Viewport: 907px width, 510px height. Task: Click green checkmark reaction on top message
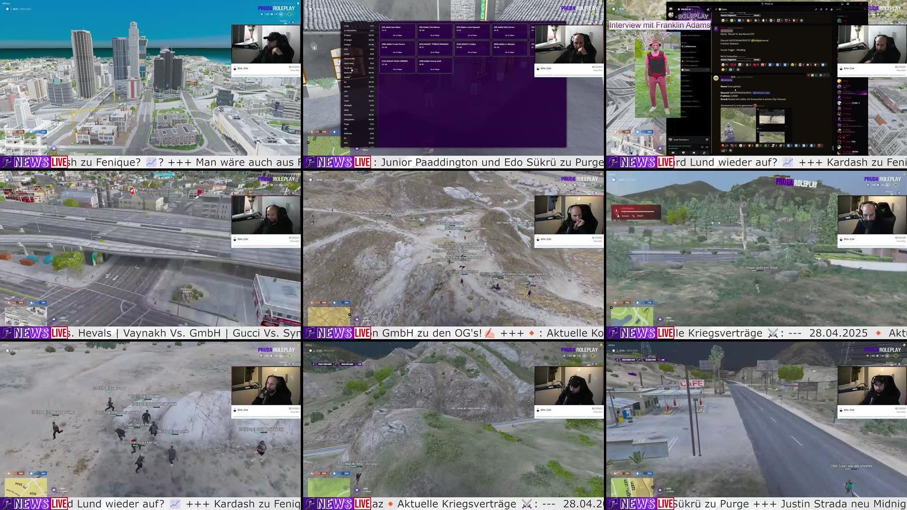coord(733,20)
